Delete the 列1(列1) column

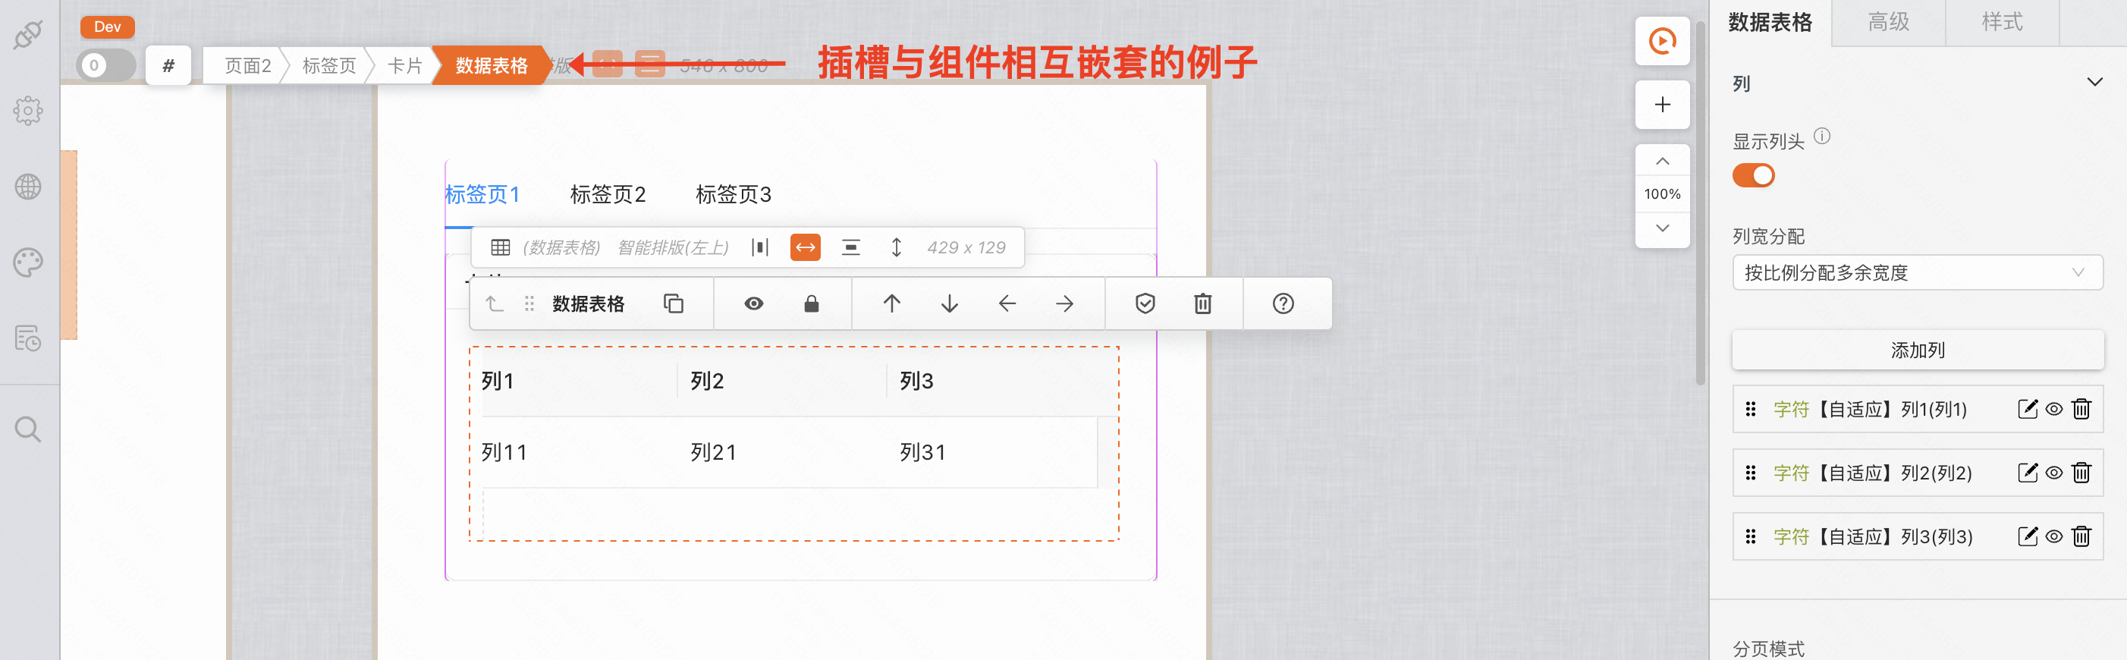(x=2081, y=409)
